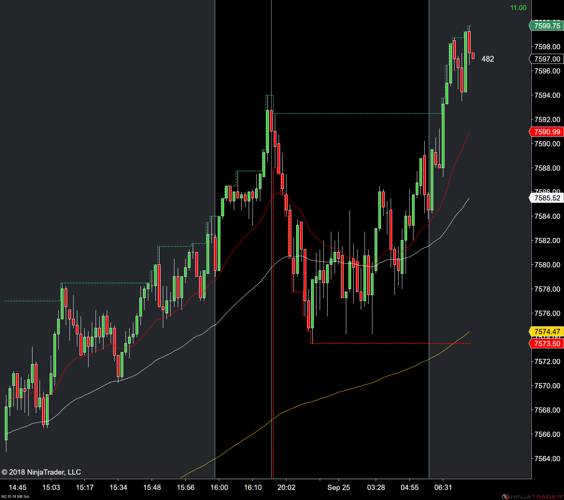
Task: Click the 06:31 time axis label
Action: click(443, 487)
